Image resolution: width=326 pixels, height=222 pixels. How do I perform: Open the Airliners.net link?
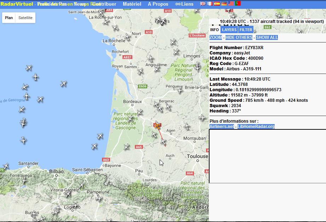click(222, 127)
